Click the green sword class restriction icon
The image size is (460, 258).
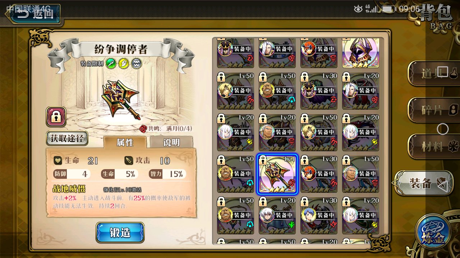point(111,64)
